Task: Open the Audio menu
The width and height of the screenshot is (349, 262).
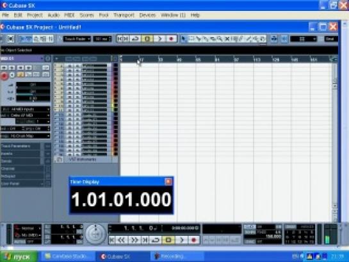Action: [x=53, y=15]
